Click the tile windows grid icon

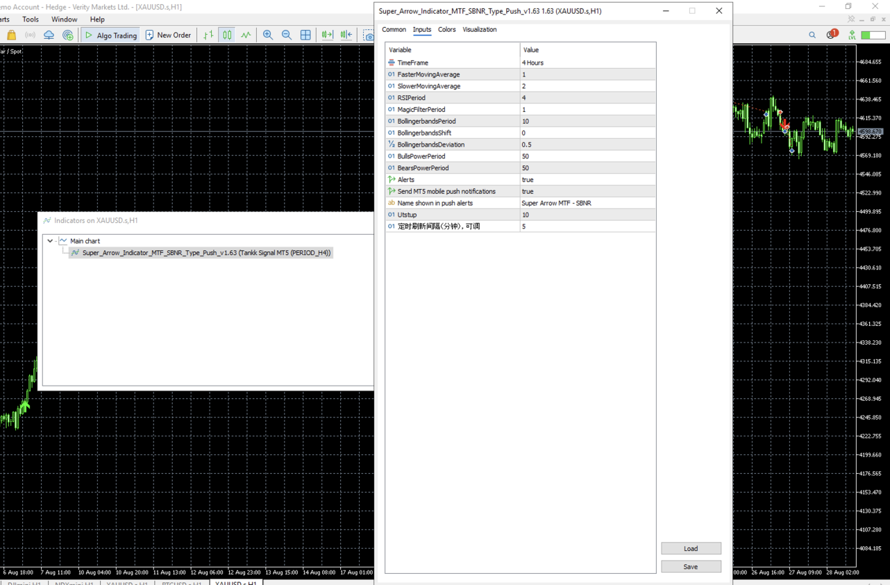(x=305, y=35)
